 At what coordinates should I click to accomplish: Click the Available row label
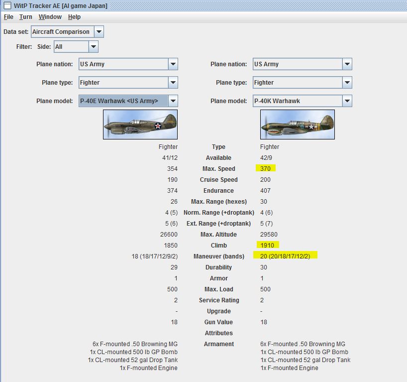click(x=218, y=158)
